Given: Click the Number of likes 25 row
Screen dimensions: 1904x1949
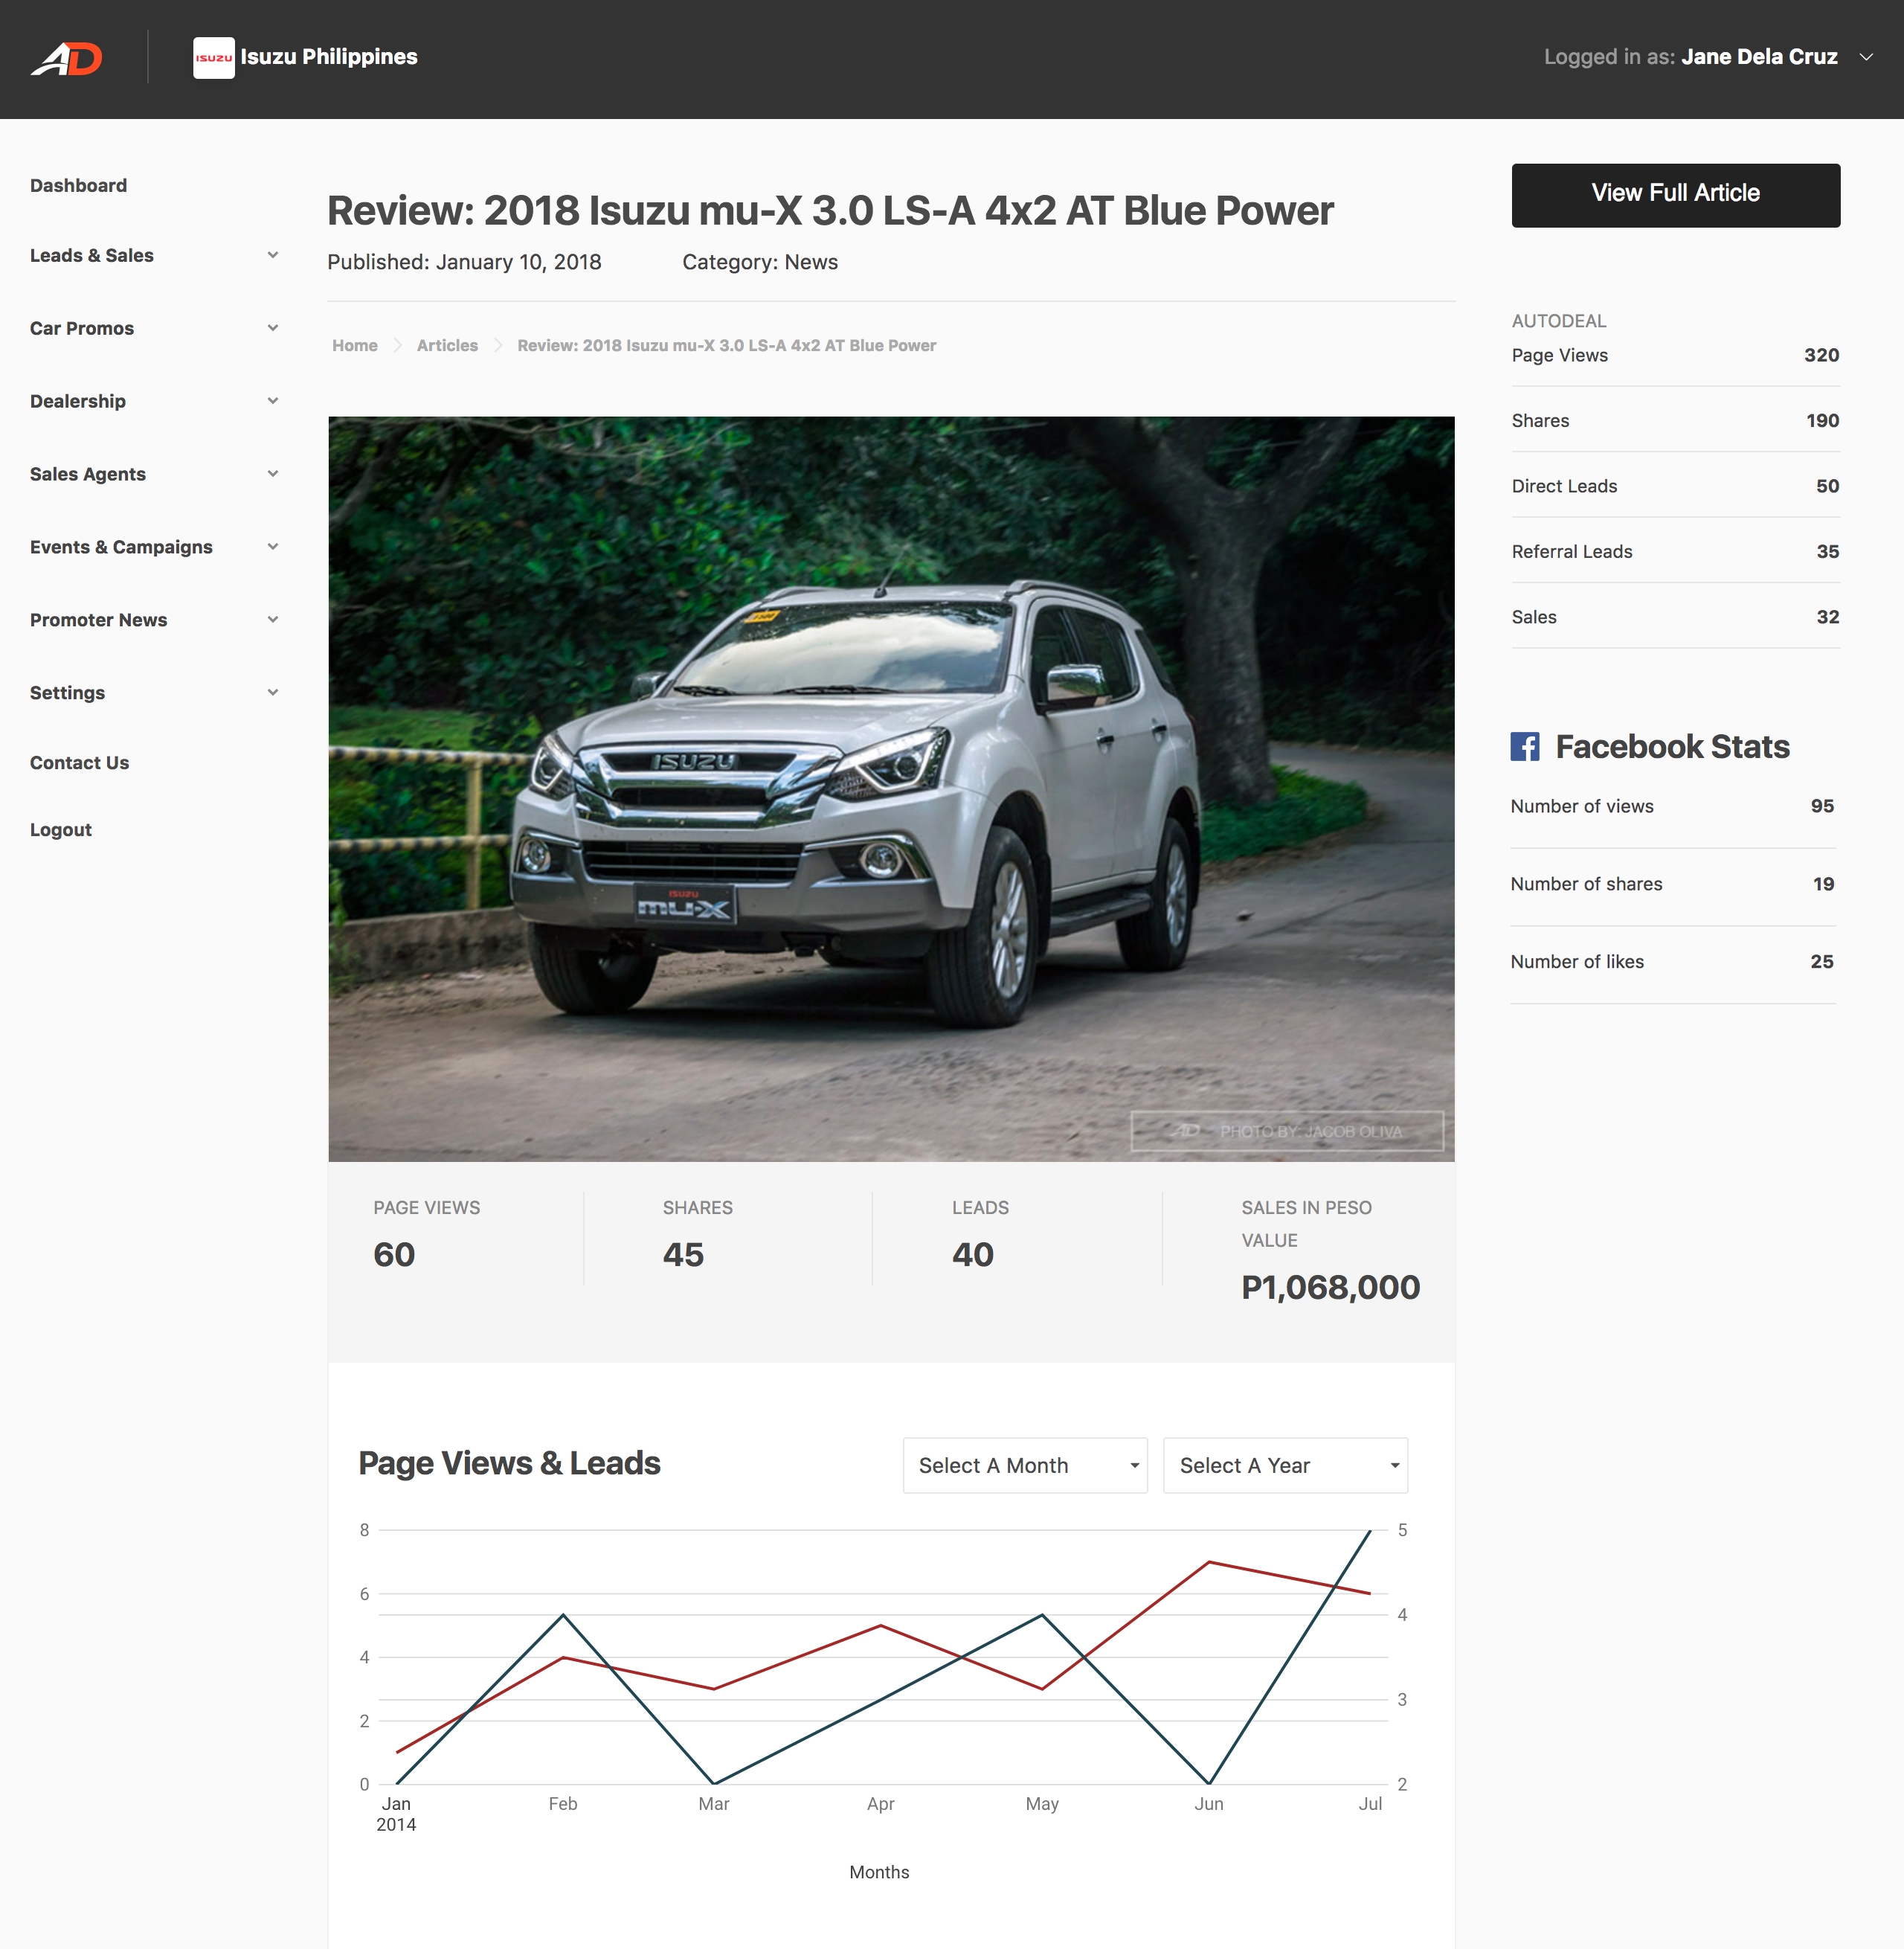Looking at the screenshot, I should coord(1672,962).
